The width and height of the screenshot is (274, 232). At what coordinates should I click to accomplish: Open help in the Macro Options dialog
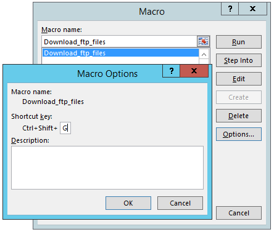coord(171,71)
